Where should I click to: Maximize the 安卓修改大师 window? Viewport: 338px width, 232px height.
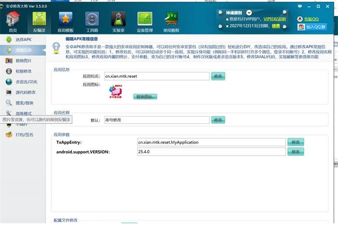coord(318,6)
